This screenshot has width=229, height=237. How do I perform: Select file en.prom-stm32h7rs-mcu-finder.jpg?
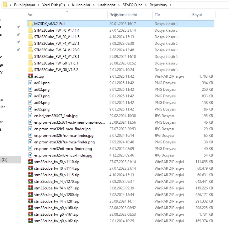click(64, 136)
